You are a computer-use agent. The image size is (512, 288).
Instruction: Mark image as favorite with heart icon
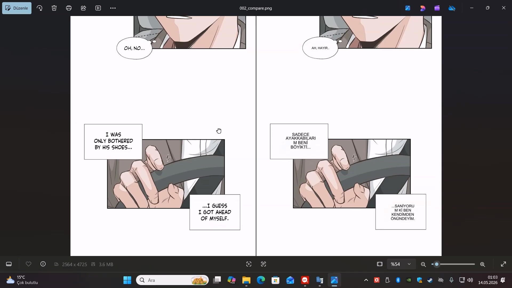pos(29,264)
